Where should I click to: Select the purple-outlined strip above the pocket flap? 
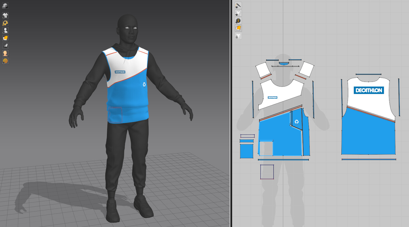point(248,136)
